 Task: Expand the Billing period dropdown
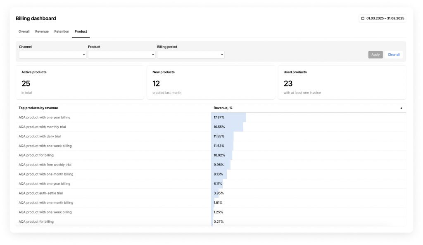pyautogui.click(x=190, y=55)
